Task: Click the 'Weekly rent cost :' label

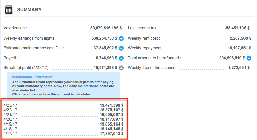Action: (144, 38)
